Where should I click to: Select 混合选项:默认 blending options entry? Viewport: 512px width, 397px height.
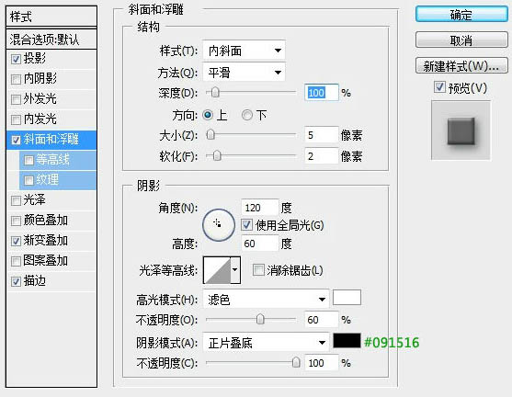click(x=51, y=40)
